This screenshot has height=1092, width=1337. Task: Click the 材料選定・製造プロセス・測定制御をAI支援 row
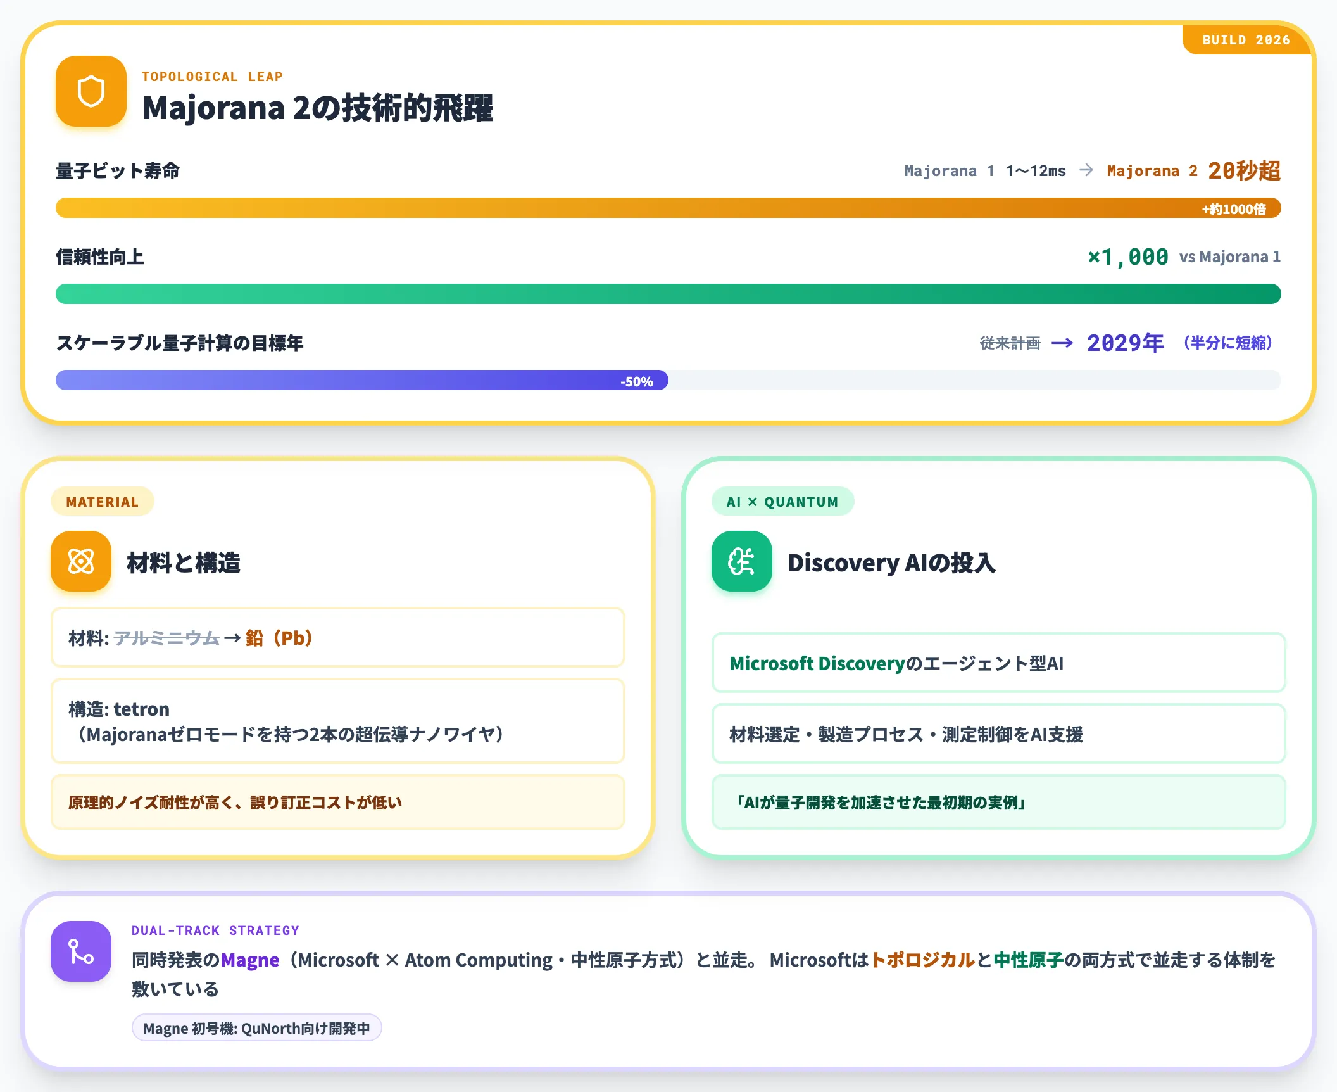pyautogui.click(x=999, y=733)
